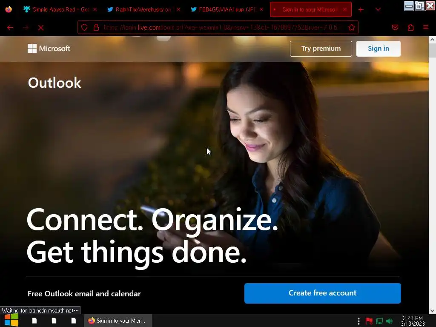Minimize the Firefox window

(409, 6)
